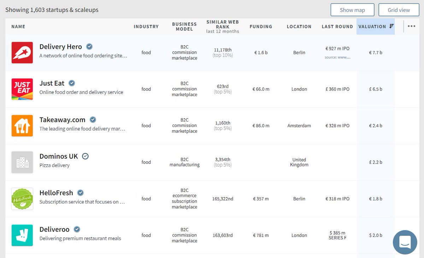Click the '€ 1.8 b' valuation cell
424x258 pixels.
376,199
